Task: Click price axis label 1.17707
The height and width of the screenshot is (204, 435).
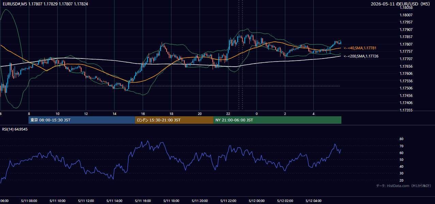Action: [x=406, y=59]
